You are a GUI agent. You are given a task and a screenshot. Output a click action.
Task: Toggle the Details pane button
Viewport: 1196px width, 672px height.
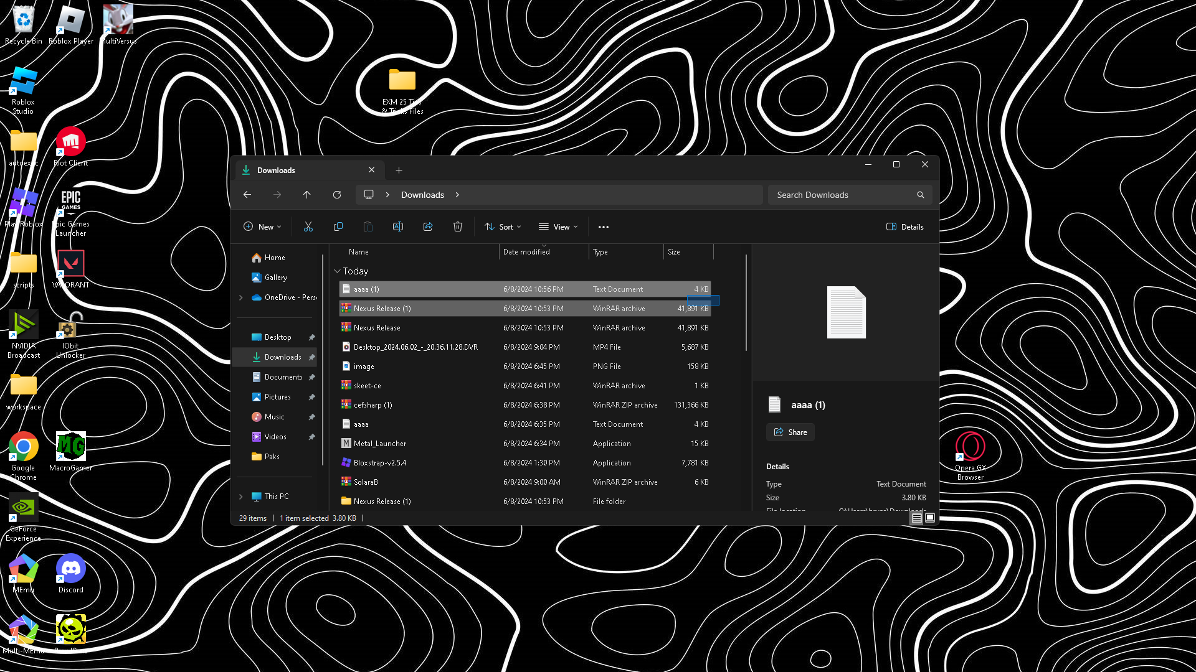905,226
